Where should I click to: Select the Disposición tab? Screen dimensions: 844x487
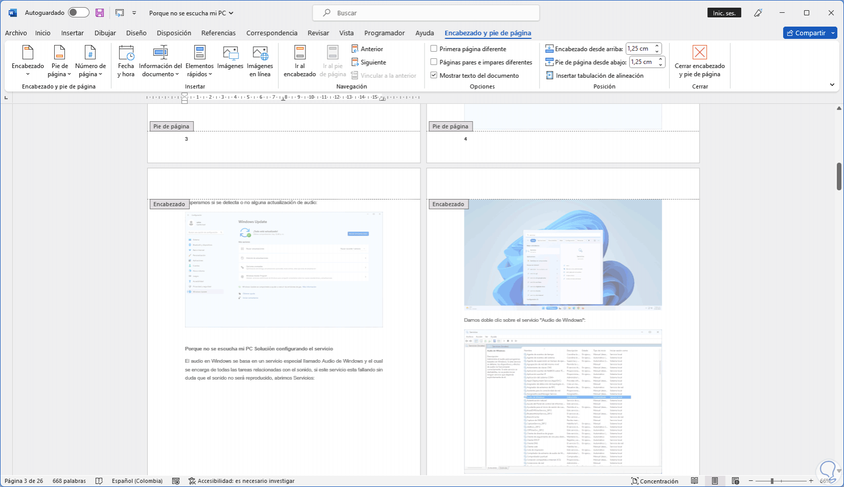tap(174, 33)
